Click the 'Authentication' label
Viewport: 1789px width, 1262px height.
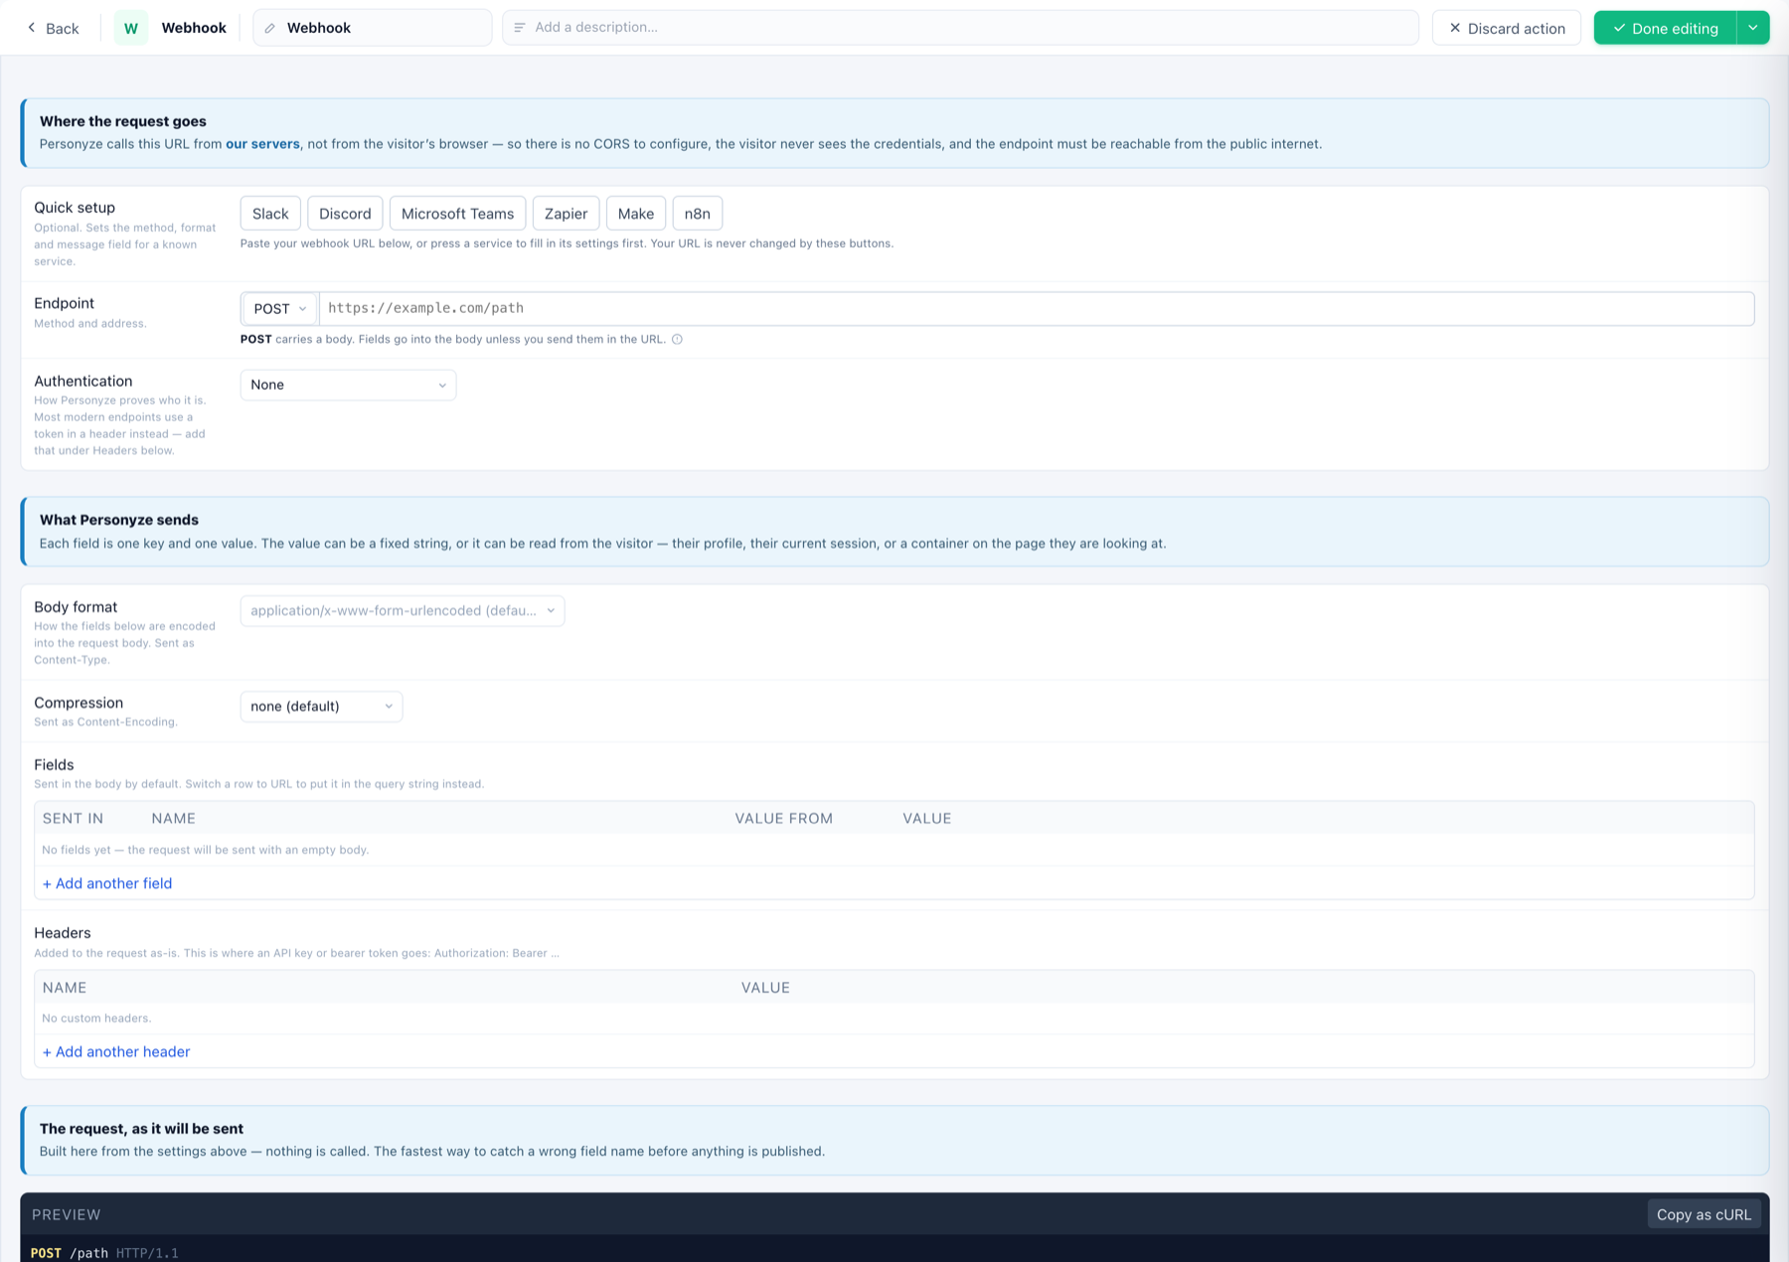83,381
